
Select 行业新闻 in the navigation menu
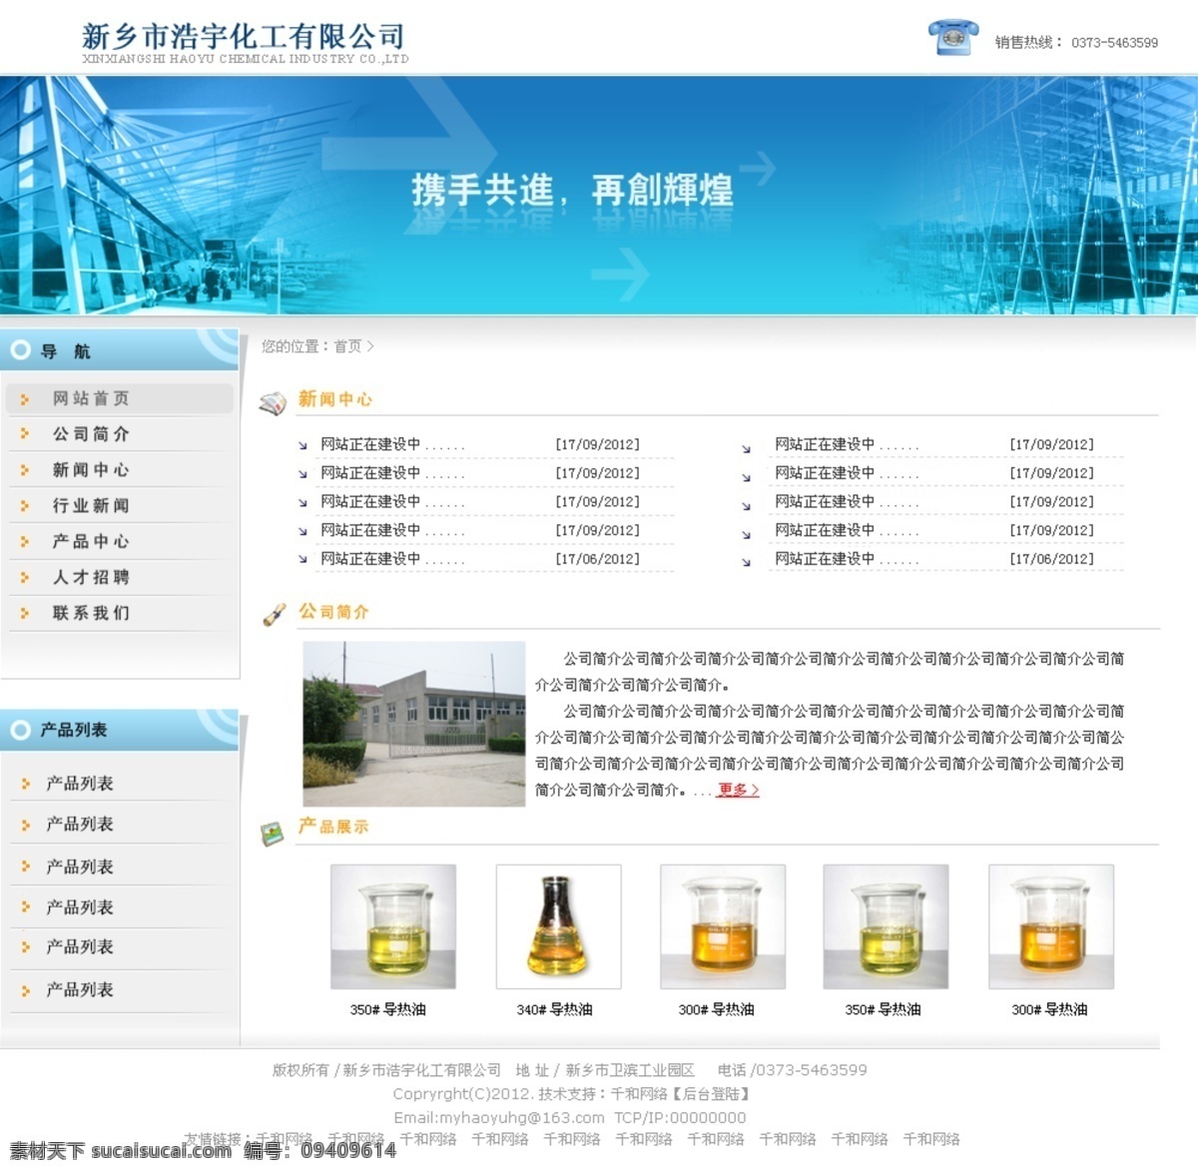click(91, 506)
